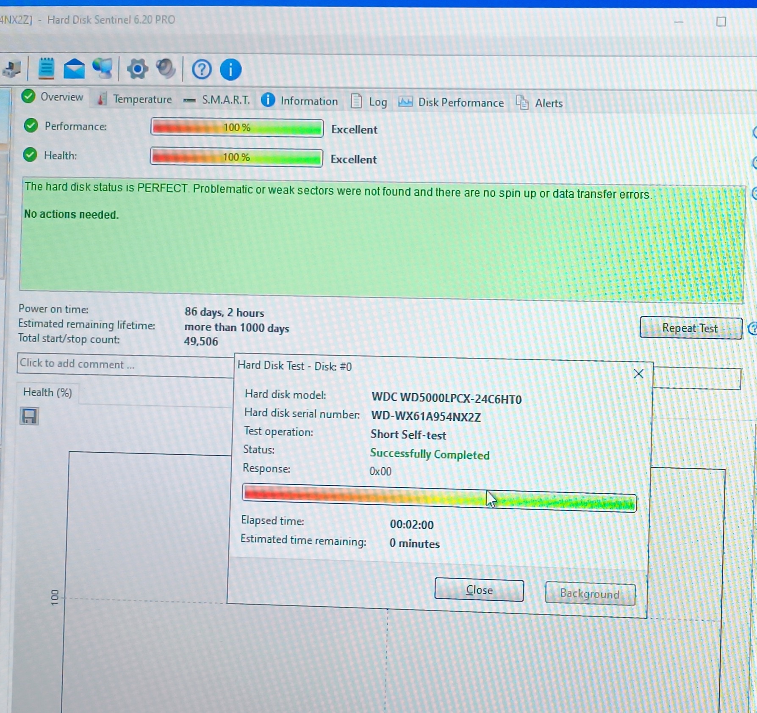Click the speaker sound icon in toolbar
757x713 pixels.
tap(166, 69)
